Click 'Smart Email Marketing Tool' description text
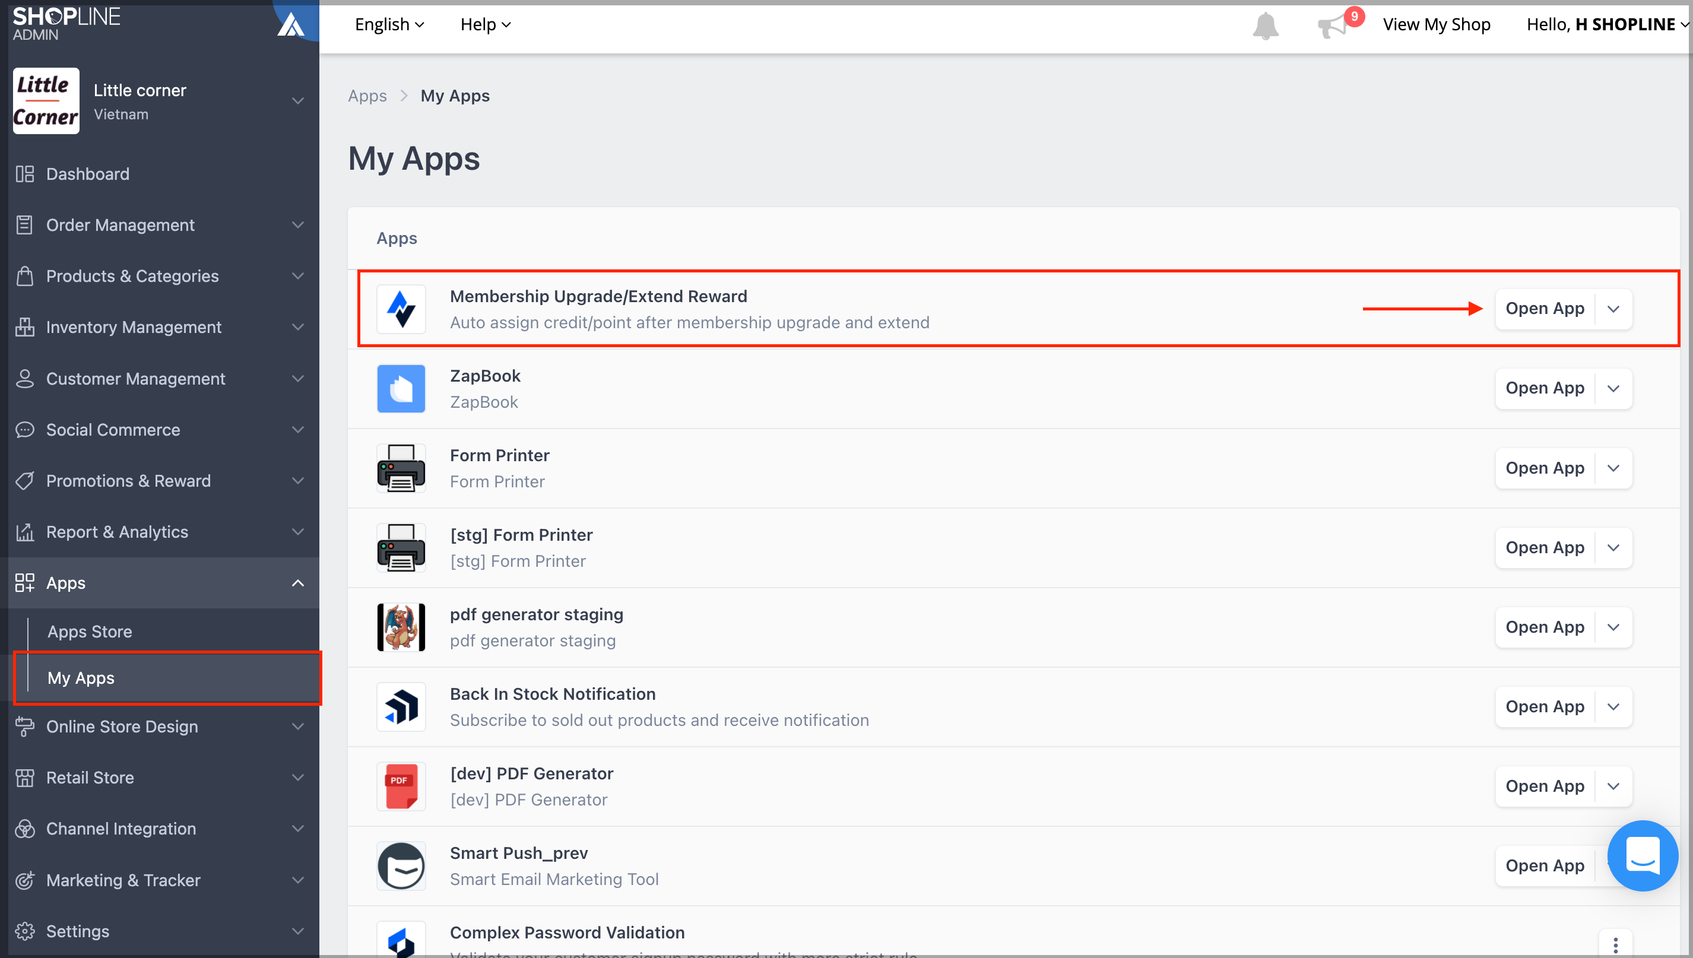Screen dimensions: 1693x958 tap(554, 879)
